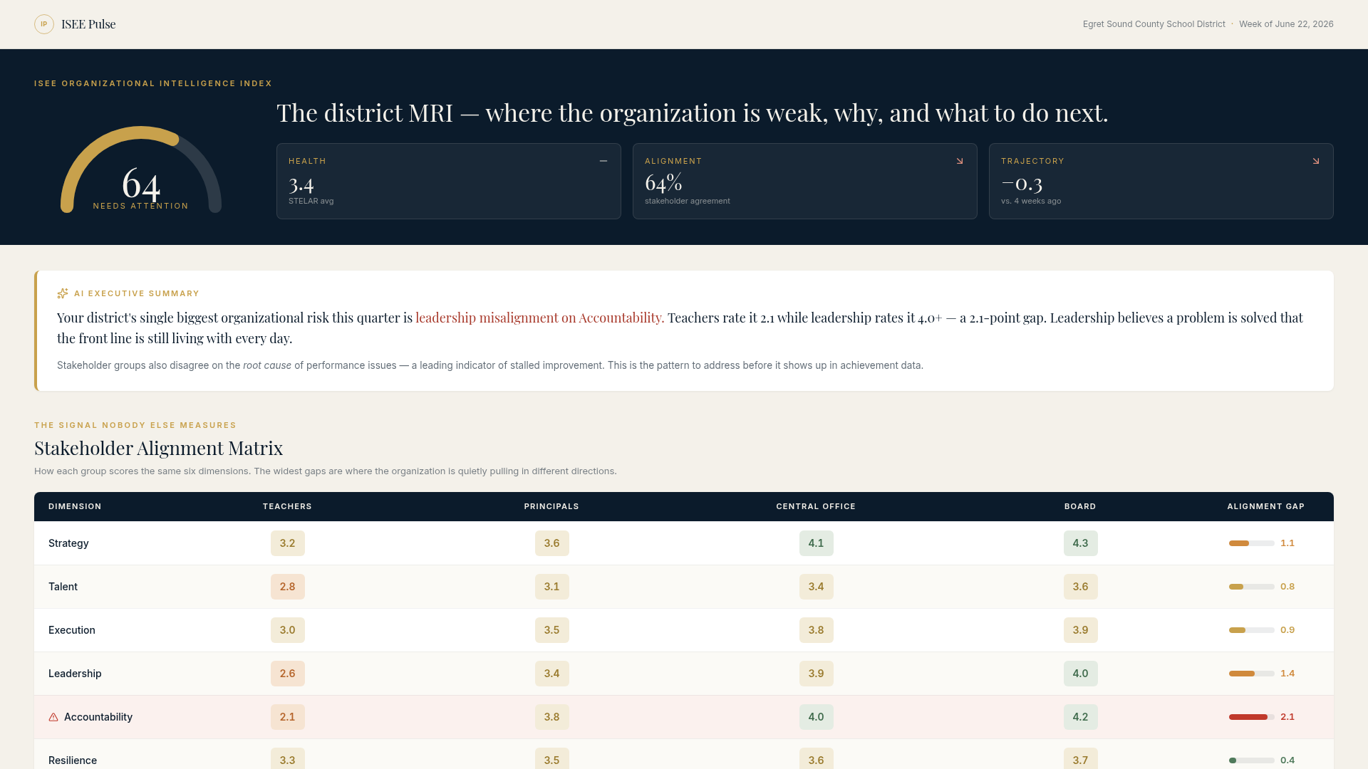
Task: Click the ISEE Pulse IP logo badge
Action: point(44,24)
